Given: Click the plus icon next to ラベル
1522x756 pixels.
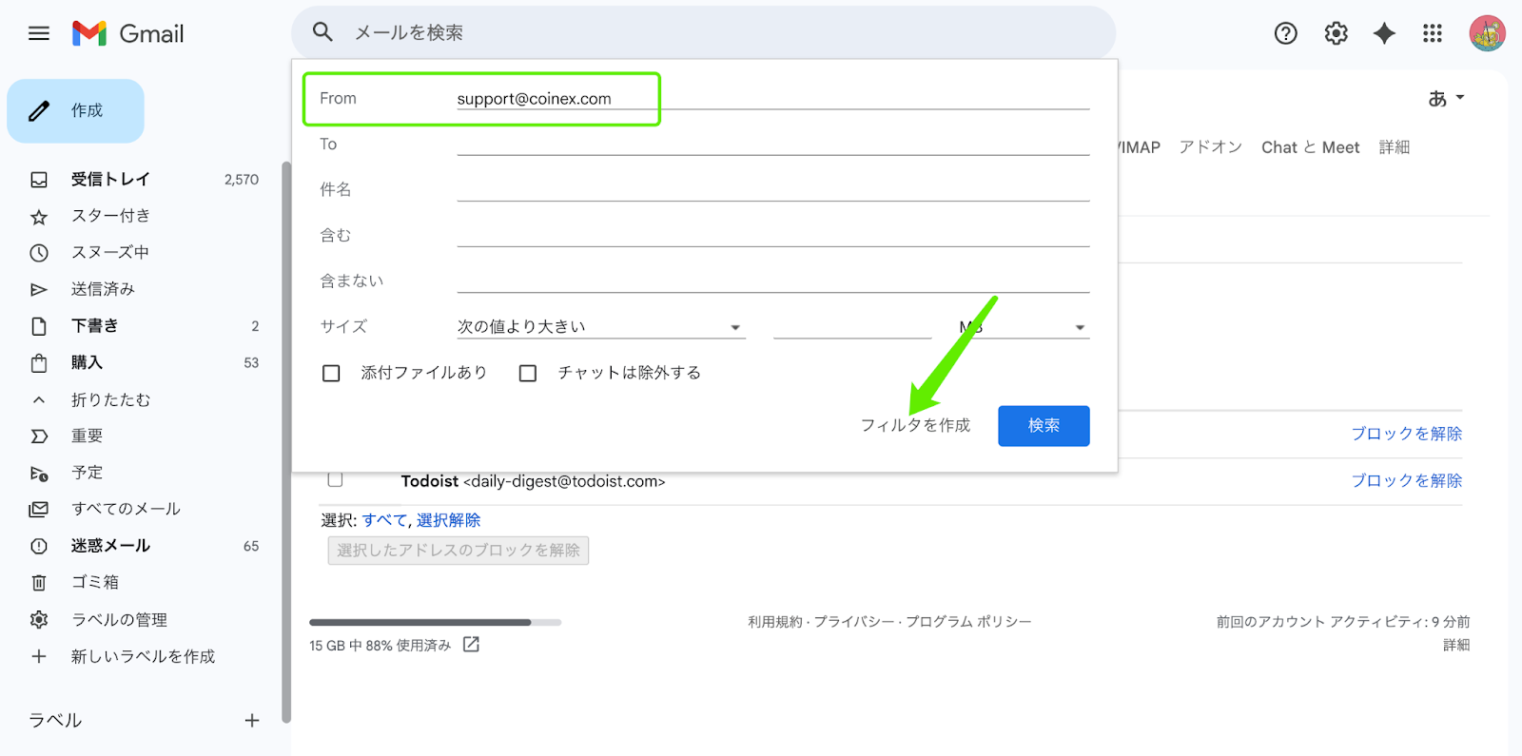Looking at the screenshot, I should [252, 721].
